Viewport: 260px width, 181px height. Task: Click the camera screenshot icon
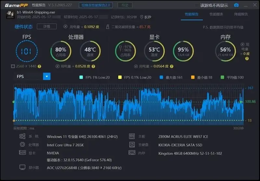[236, 5]
